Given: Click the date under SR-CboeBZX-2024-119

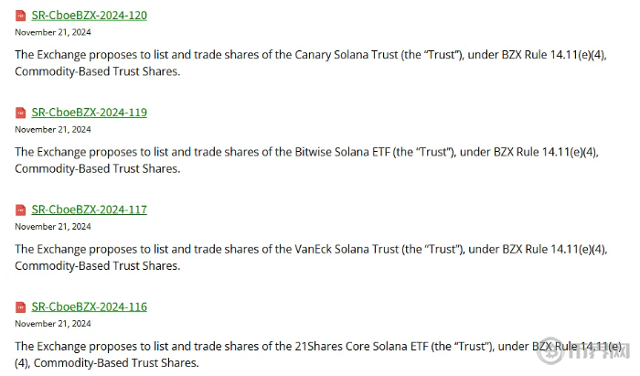Looking at the screenshot, I should click(53, 129).
